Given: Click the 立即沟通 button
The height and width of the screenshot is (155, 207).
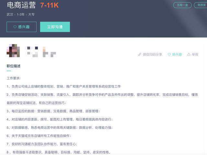Looking at the screenshot, I should 55,27.
